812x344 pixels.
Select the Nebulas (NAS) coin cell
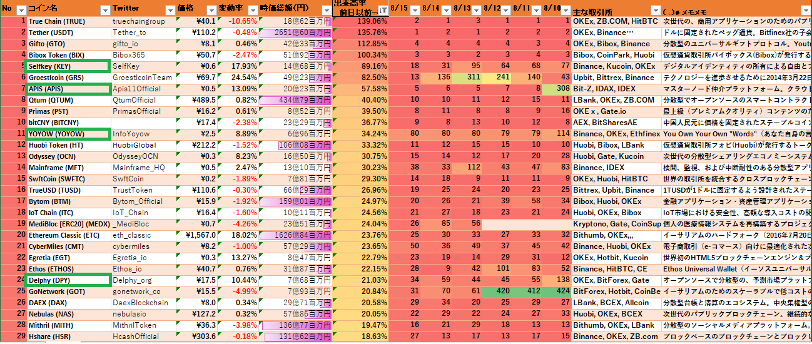pyautogui.click(x=68, y=314)
